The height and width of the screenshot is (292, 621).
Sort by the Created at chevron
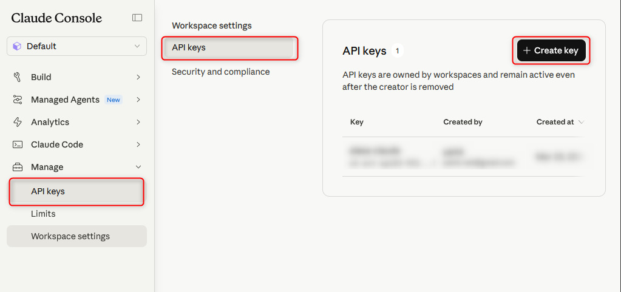581,122
